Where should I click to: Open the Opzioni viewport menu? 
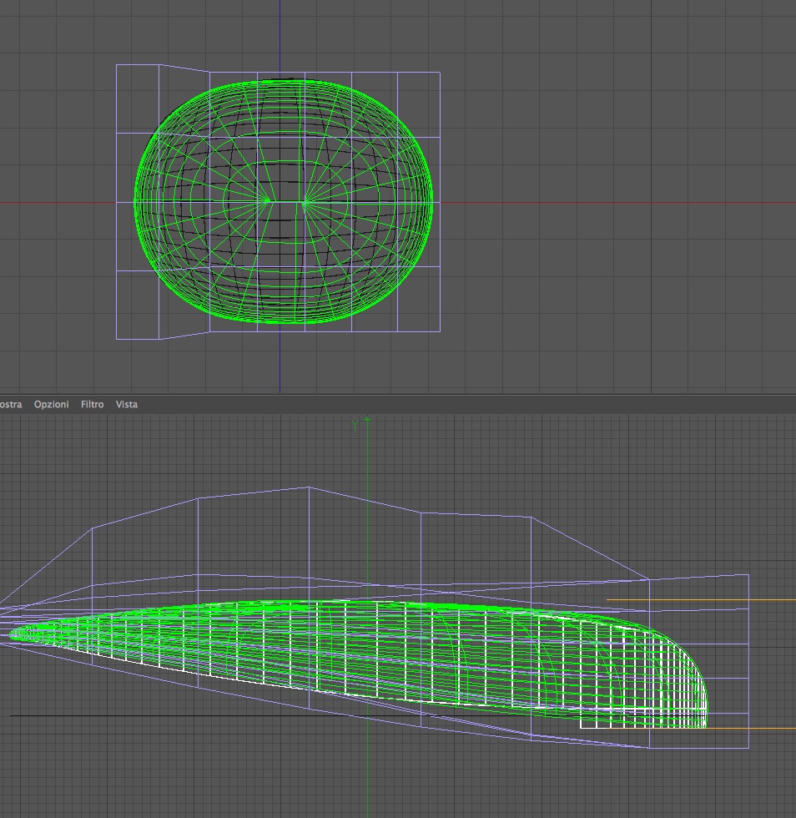(x=51, y=404)
